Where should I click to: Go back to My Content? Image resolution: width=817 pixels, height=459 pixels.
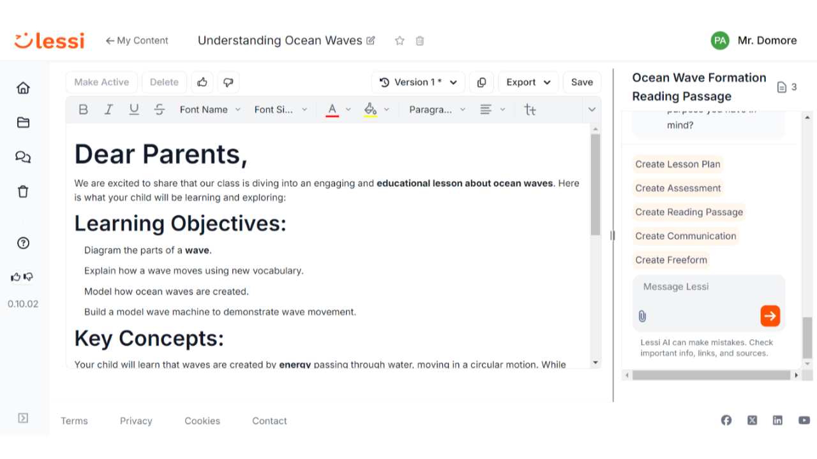[137, 41]
